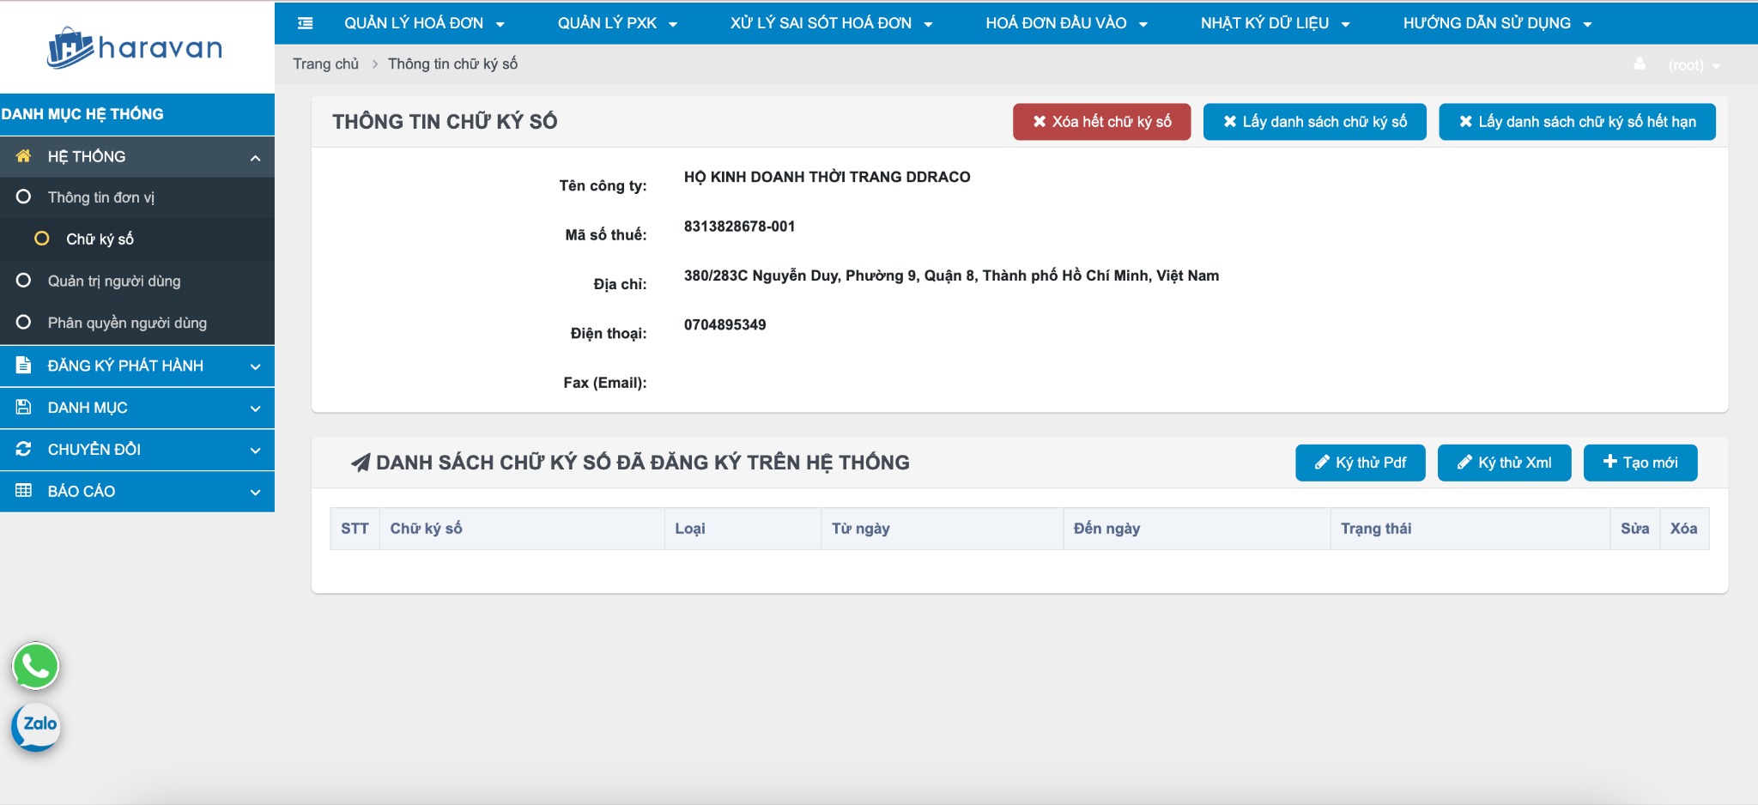The width and height of the screenshot is (1758, 805).
Task: Select Phân quyền người dùng sidebar item
Action: (127, 323)
